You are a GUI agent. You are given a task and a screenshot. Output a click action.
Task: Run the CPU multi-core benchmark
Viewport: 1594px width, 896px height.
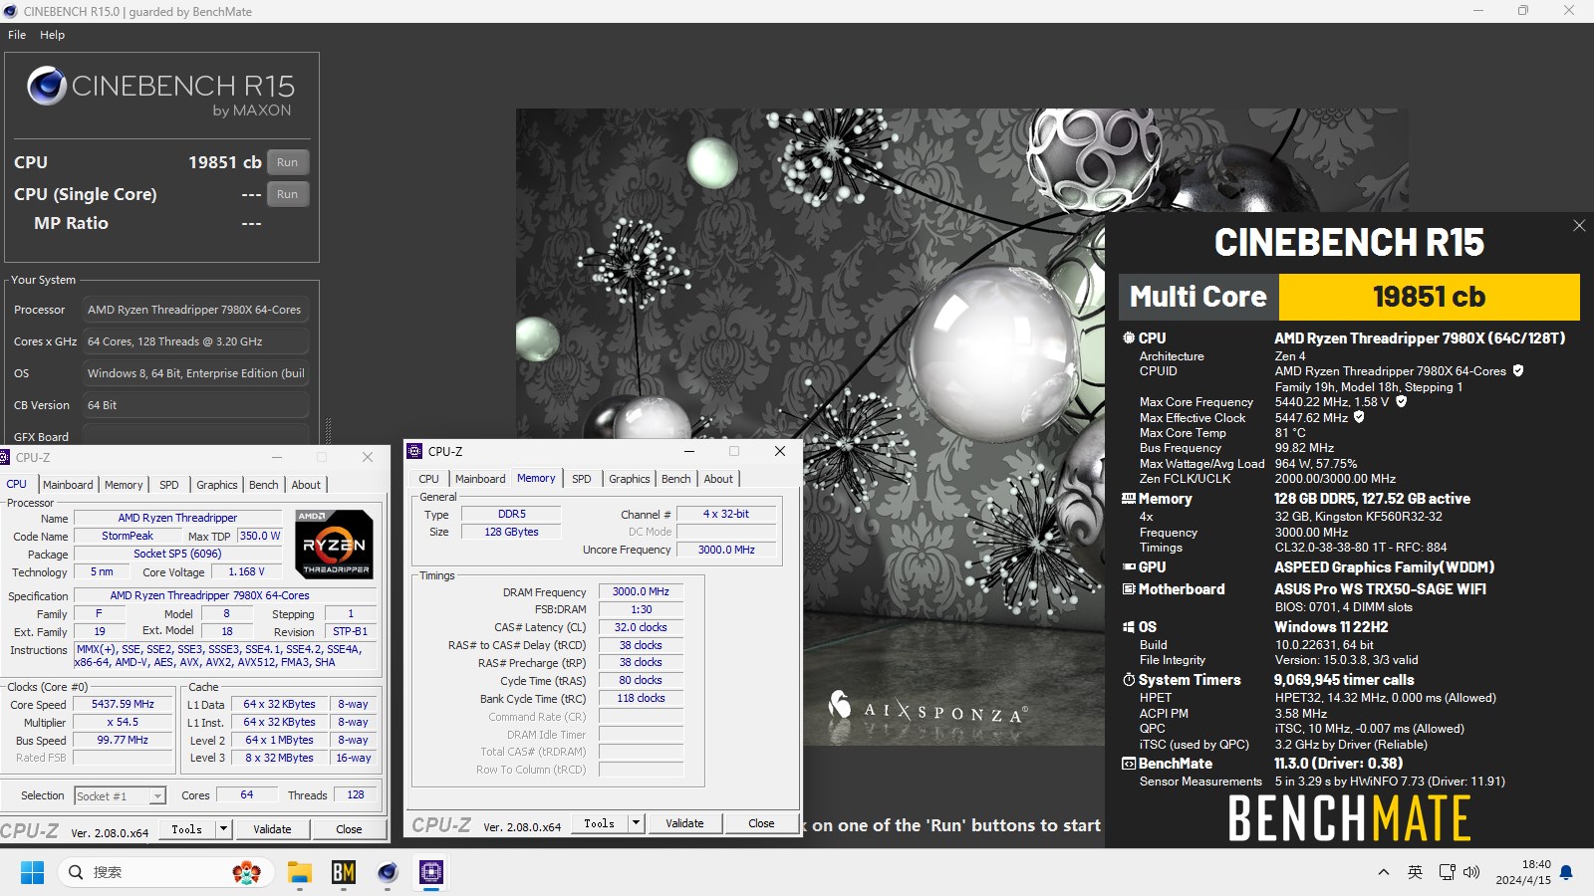[288, 162]
